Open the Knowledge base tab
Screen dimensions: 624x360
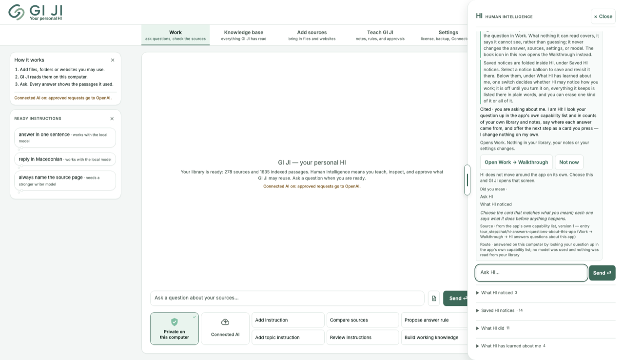click(x=244, y=35)
